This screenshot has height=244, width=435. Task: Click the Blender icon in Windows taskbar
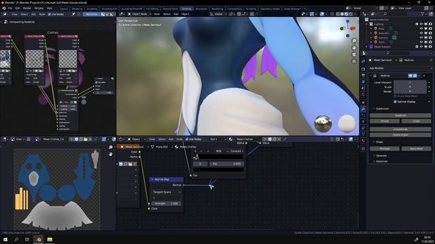tap(39, 239)
